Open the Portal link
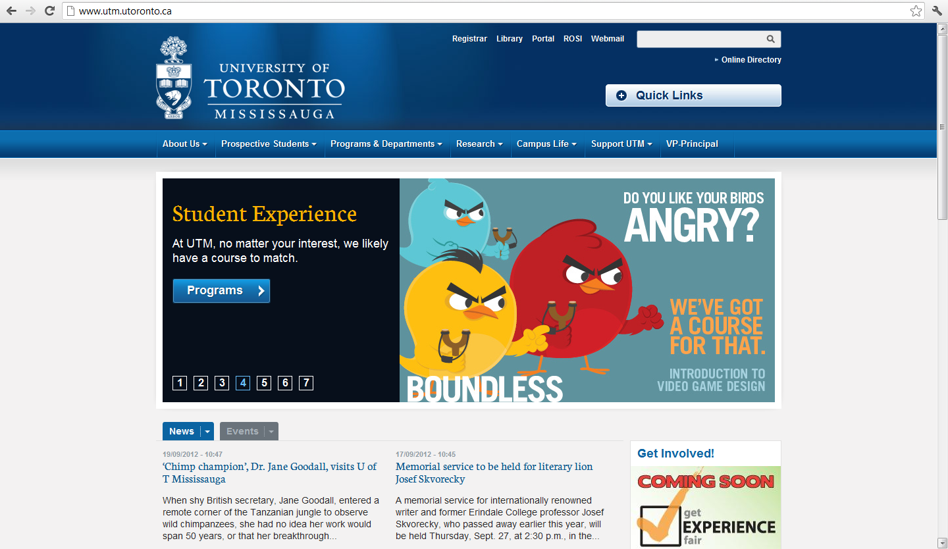948x549 pixels. (543, 39)
